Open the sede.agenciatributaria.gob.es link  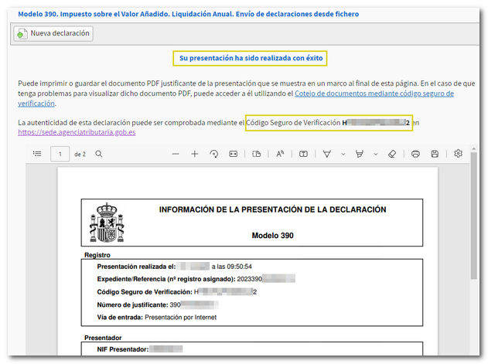point(77,132)
